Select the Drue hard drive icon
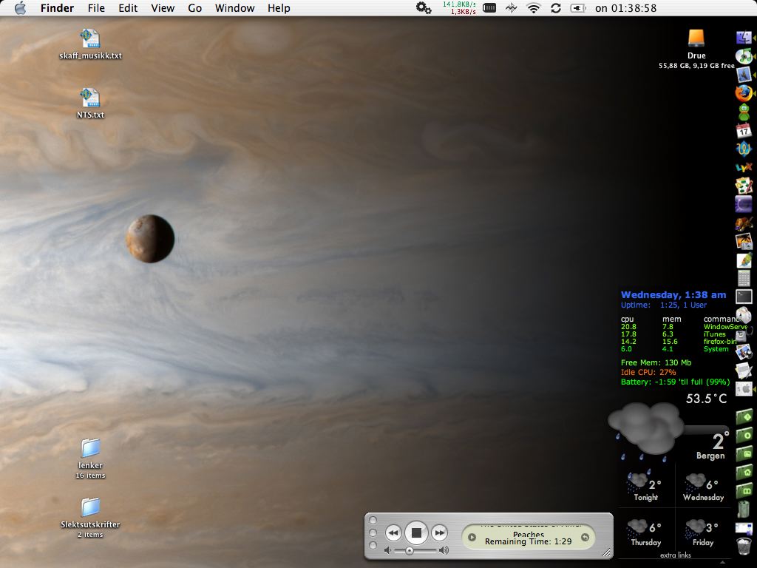 click(x=696, y=38)
